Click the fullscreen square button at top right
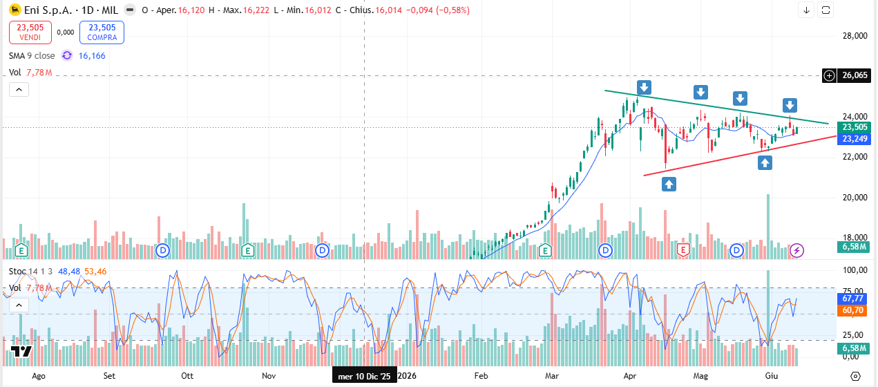The width and height of the screenshot is (878, 387). pos(826,10)
